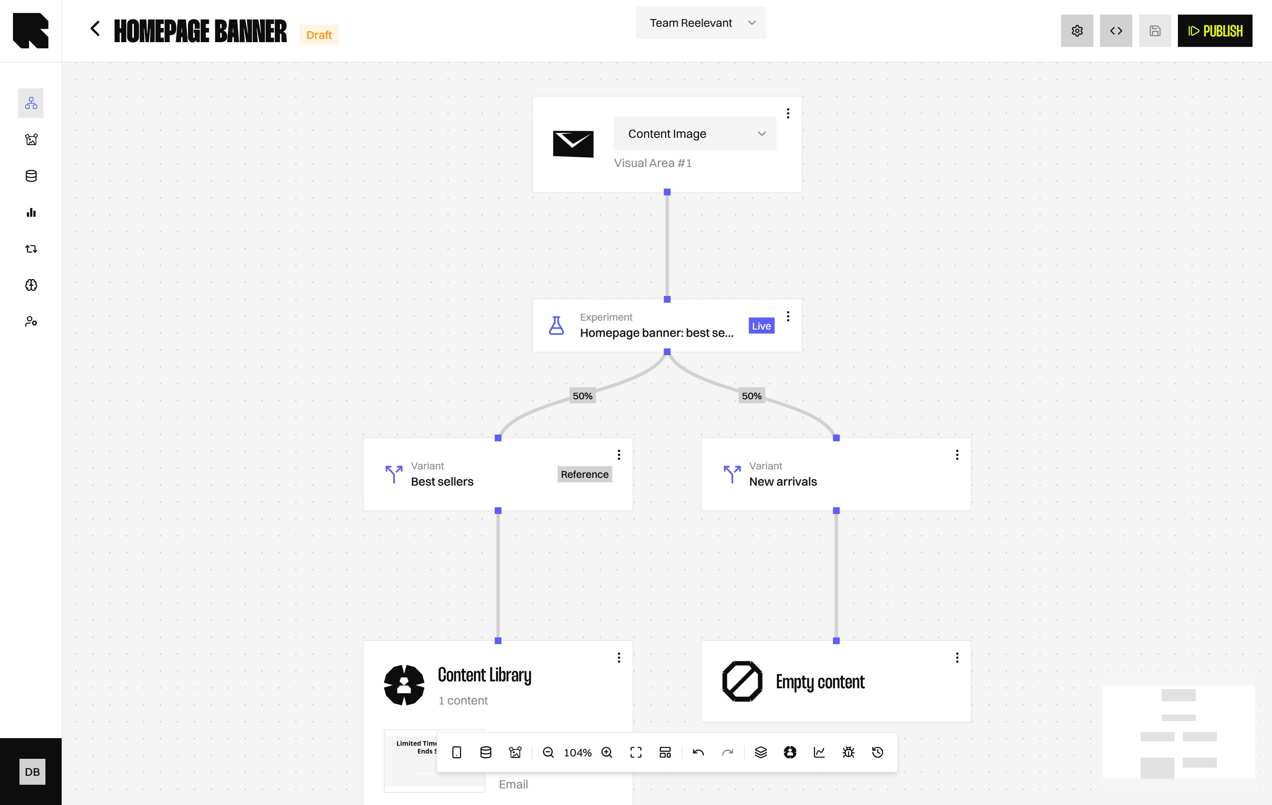Open campaign settings gear button
Image resolution: width=1272 pixels, height=805 pixels.
coord(1077,31)
